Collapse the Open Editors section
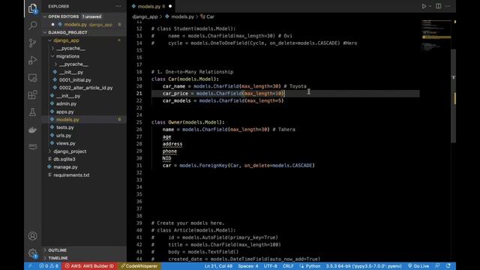 pyautogui.click(x=84, y=16)
